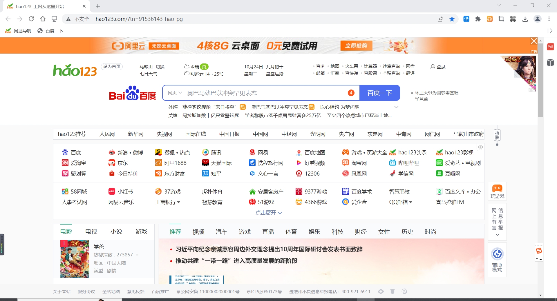
Task: Expand QQ邮箱 dropdown arrow
Action: (410, 202)
